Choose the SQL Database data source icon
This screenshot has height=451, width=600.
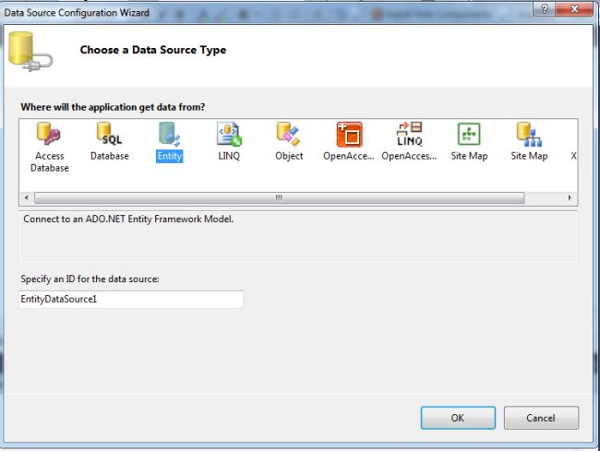110,135
